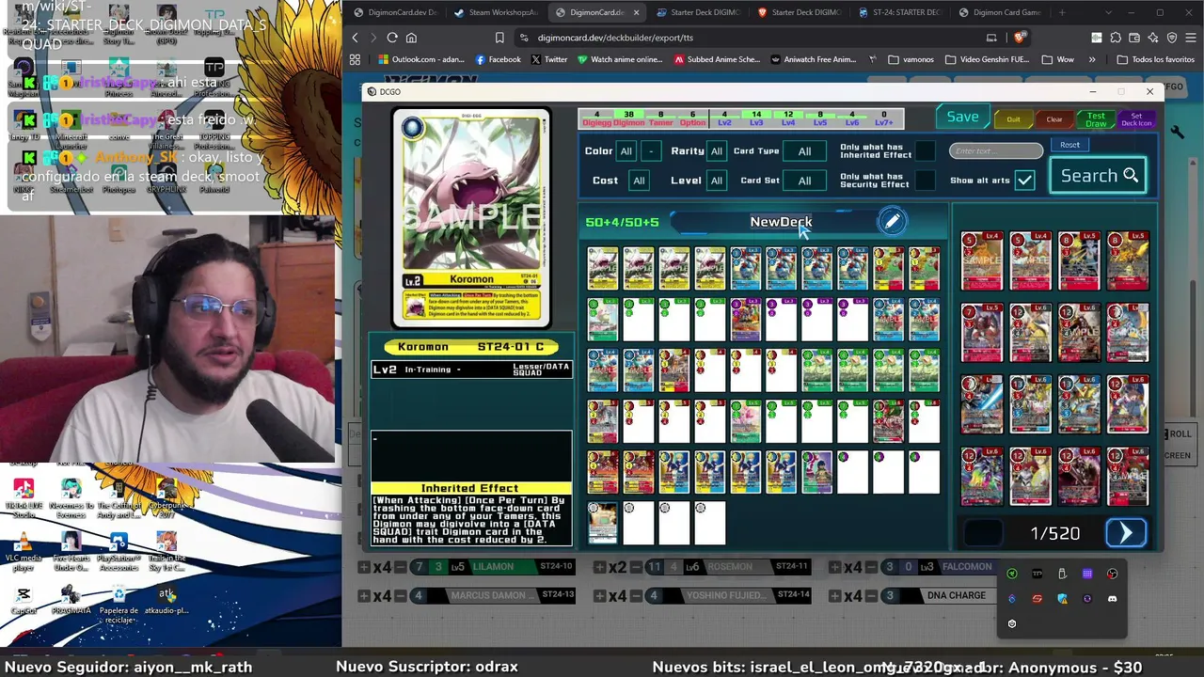Image resolution: width=1204 pixels, height=677 pixels.
Task: Open the second color dash dropdown
Action: point(650,150)
